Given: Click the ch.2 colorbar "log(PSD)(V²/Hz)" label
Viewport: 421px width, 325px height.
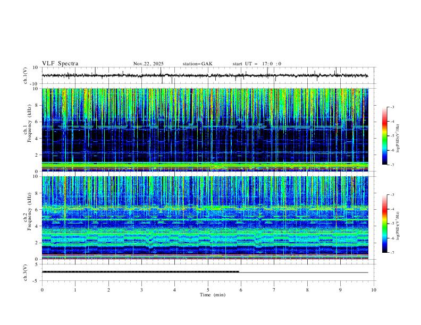Looking at the screenshot, I should point(398,226).
